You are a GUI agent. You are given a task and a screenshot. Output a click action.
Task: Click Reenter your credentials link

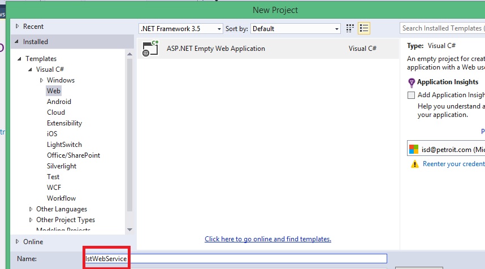click(x=454, y=164)
